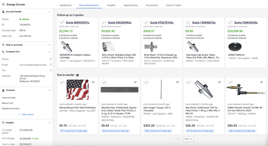Open Quote 506530982u link
The image size is (268, 146).
[119, 22]
